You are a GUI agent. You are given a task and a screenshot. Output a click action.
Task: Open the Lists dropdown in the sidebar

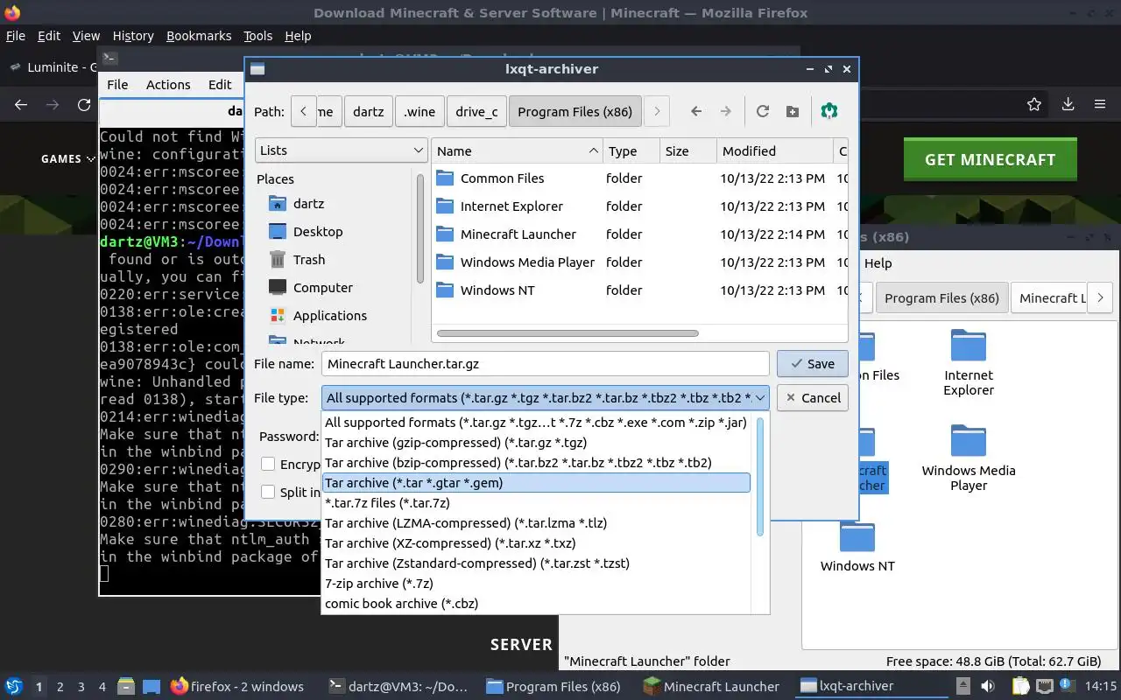342,150
